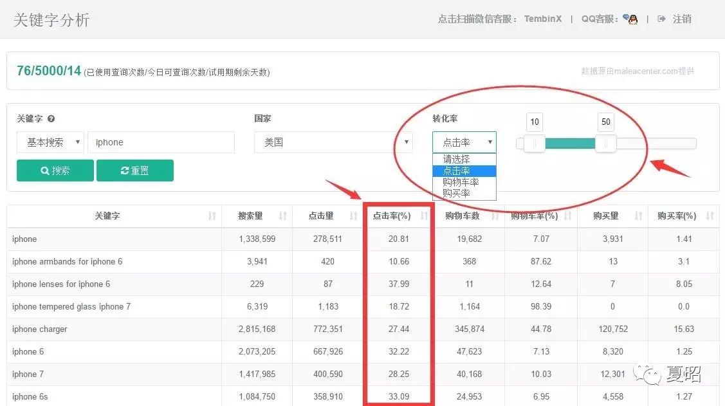The image size is (725, 406).
Task: Select the 'iphone 6s' keyword cell
Action: (30, 397)
